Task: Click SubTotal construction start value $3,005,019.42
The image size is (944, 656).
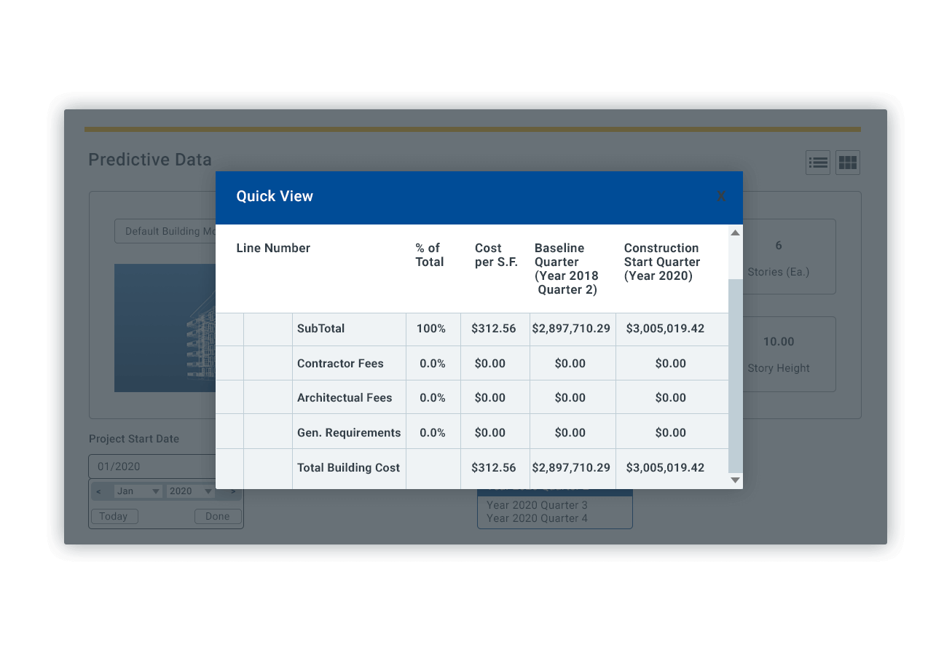Action: pos(671,329)
